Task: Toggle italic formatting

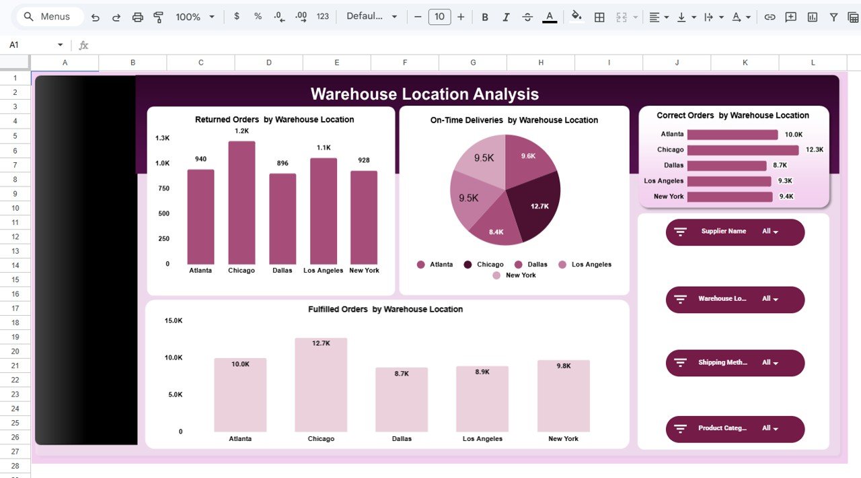Action: (x=506, y=16)
